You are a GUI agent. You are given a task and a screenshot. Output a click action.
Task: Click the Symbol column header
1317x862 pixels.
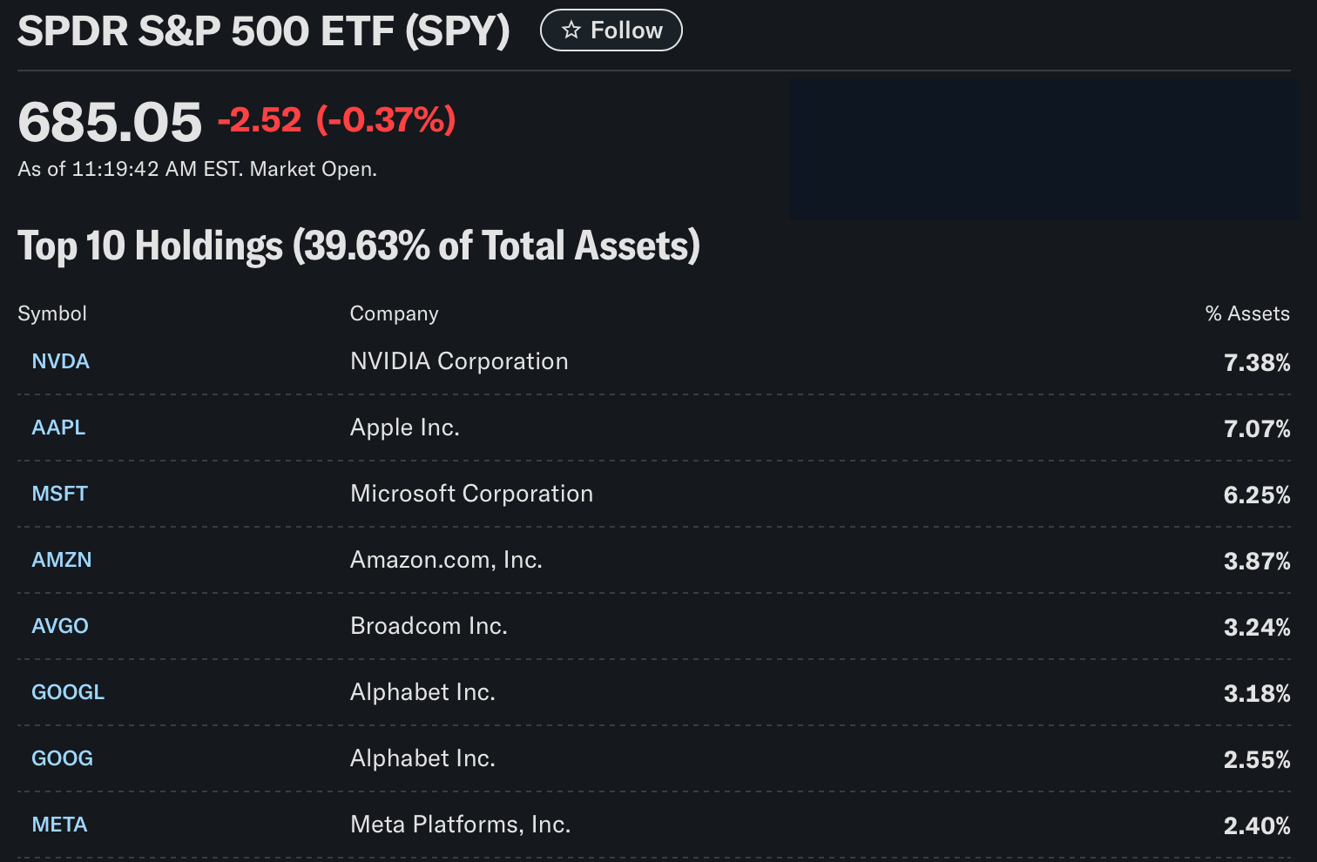52,313
